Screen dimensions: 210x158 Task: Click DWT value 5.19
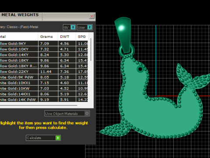click(x=64, y=94)
